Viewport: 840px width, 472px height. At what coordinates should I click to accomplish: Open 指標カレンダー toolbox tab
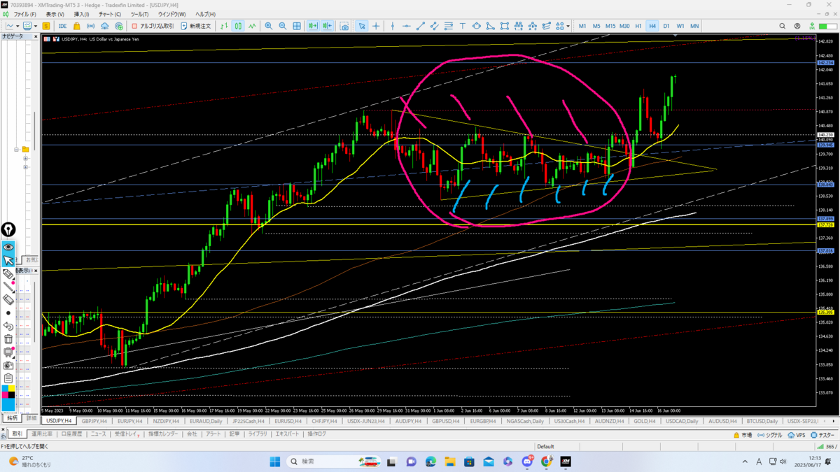pyautogui.click(x=163, y=434)
